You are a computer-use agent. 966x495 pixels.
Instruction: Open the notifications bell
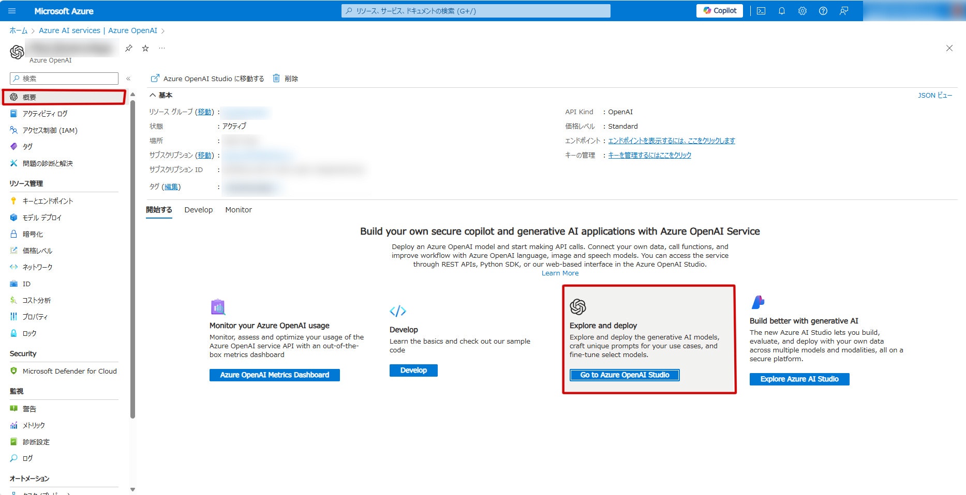[782, 11]
